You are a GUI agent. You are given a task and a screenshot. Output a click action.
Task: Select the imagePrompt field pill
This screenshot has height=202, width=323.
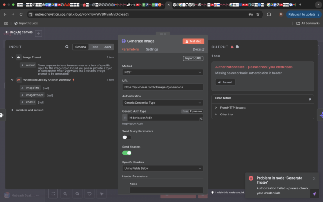(32, 95)
